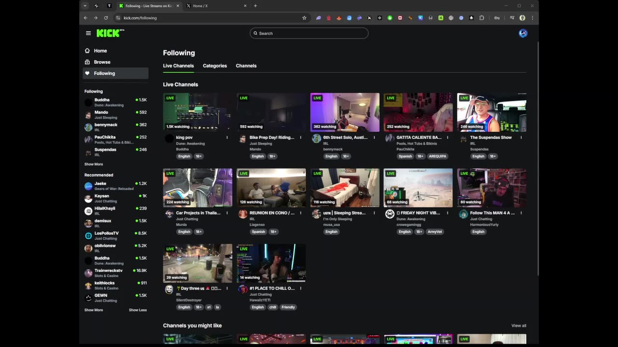The width and height of the screenshot is (618, 347).
Task: Reload the page in the browser
Action: (x=106, y=18)
